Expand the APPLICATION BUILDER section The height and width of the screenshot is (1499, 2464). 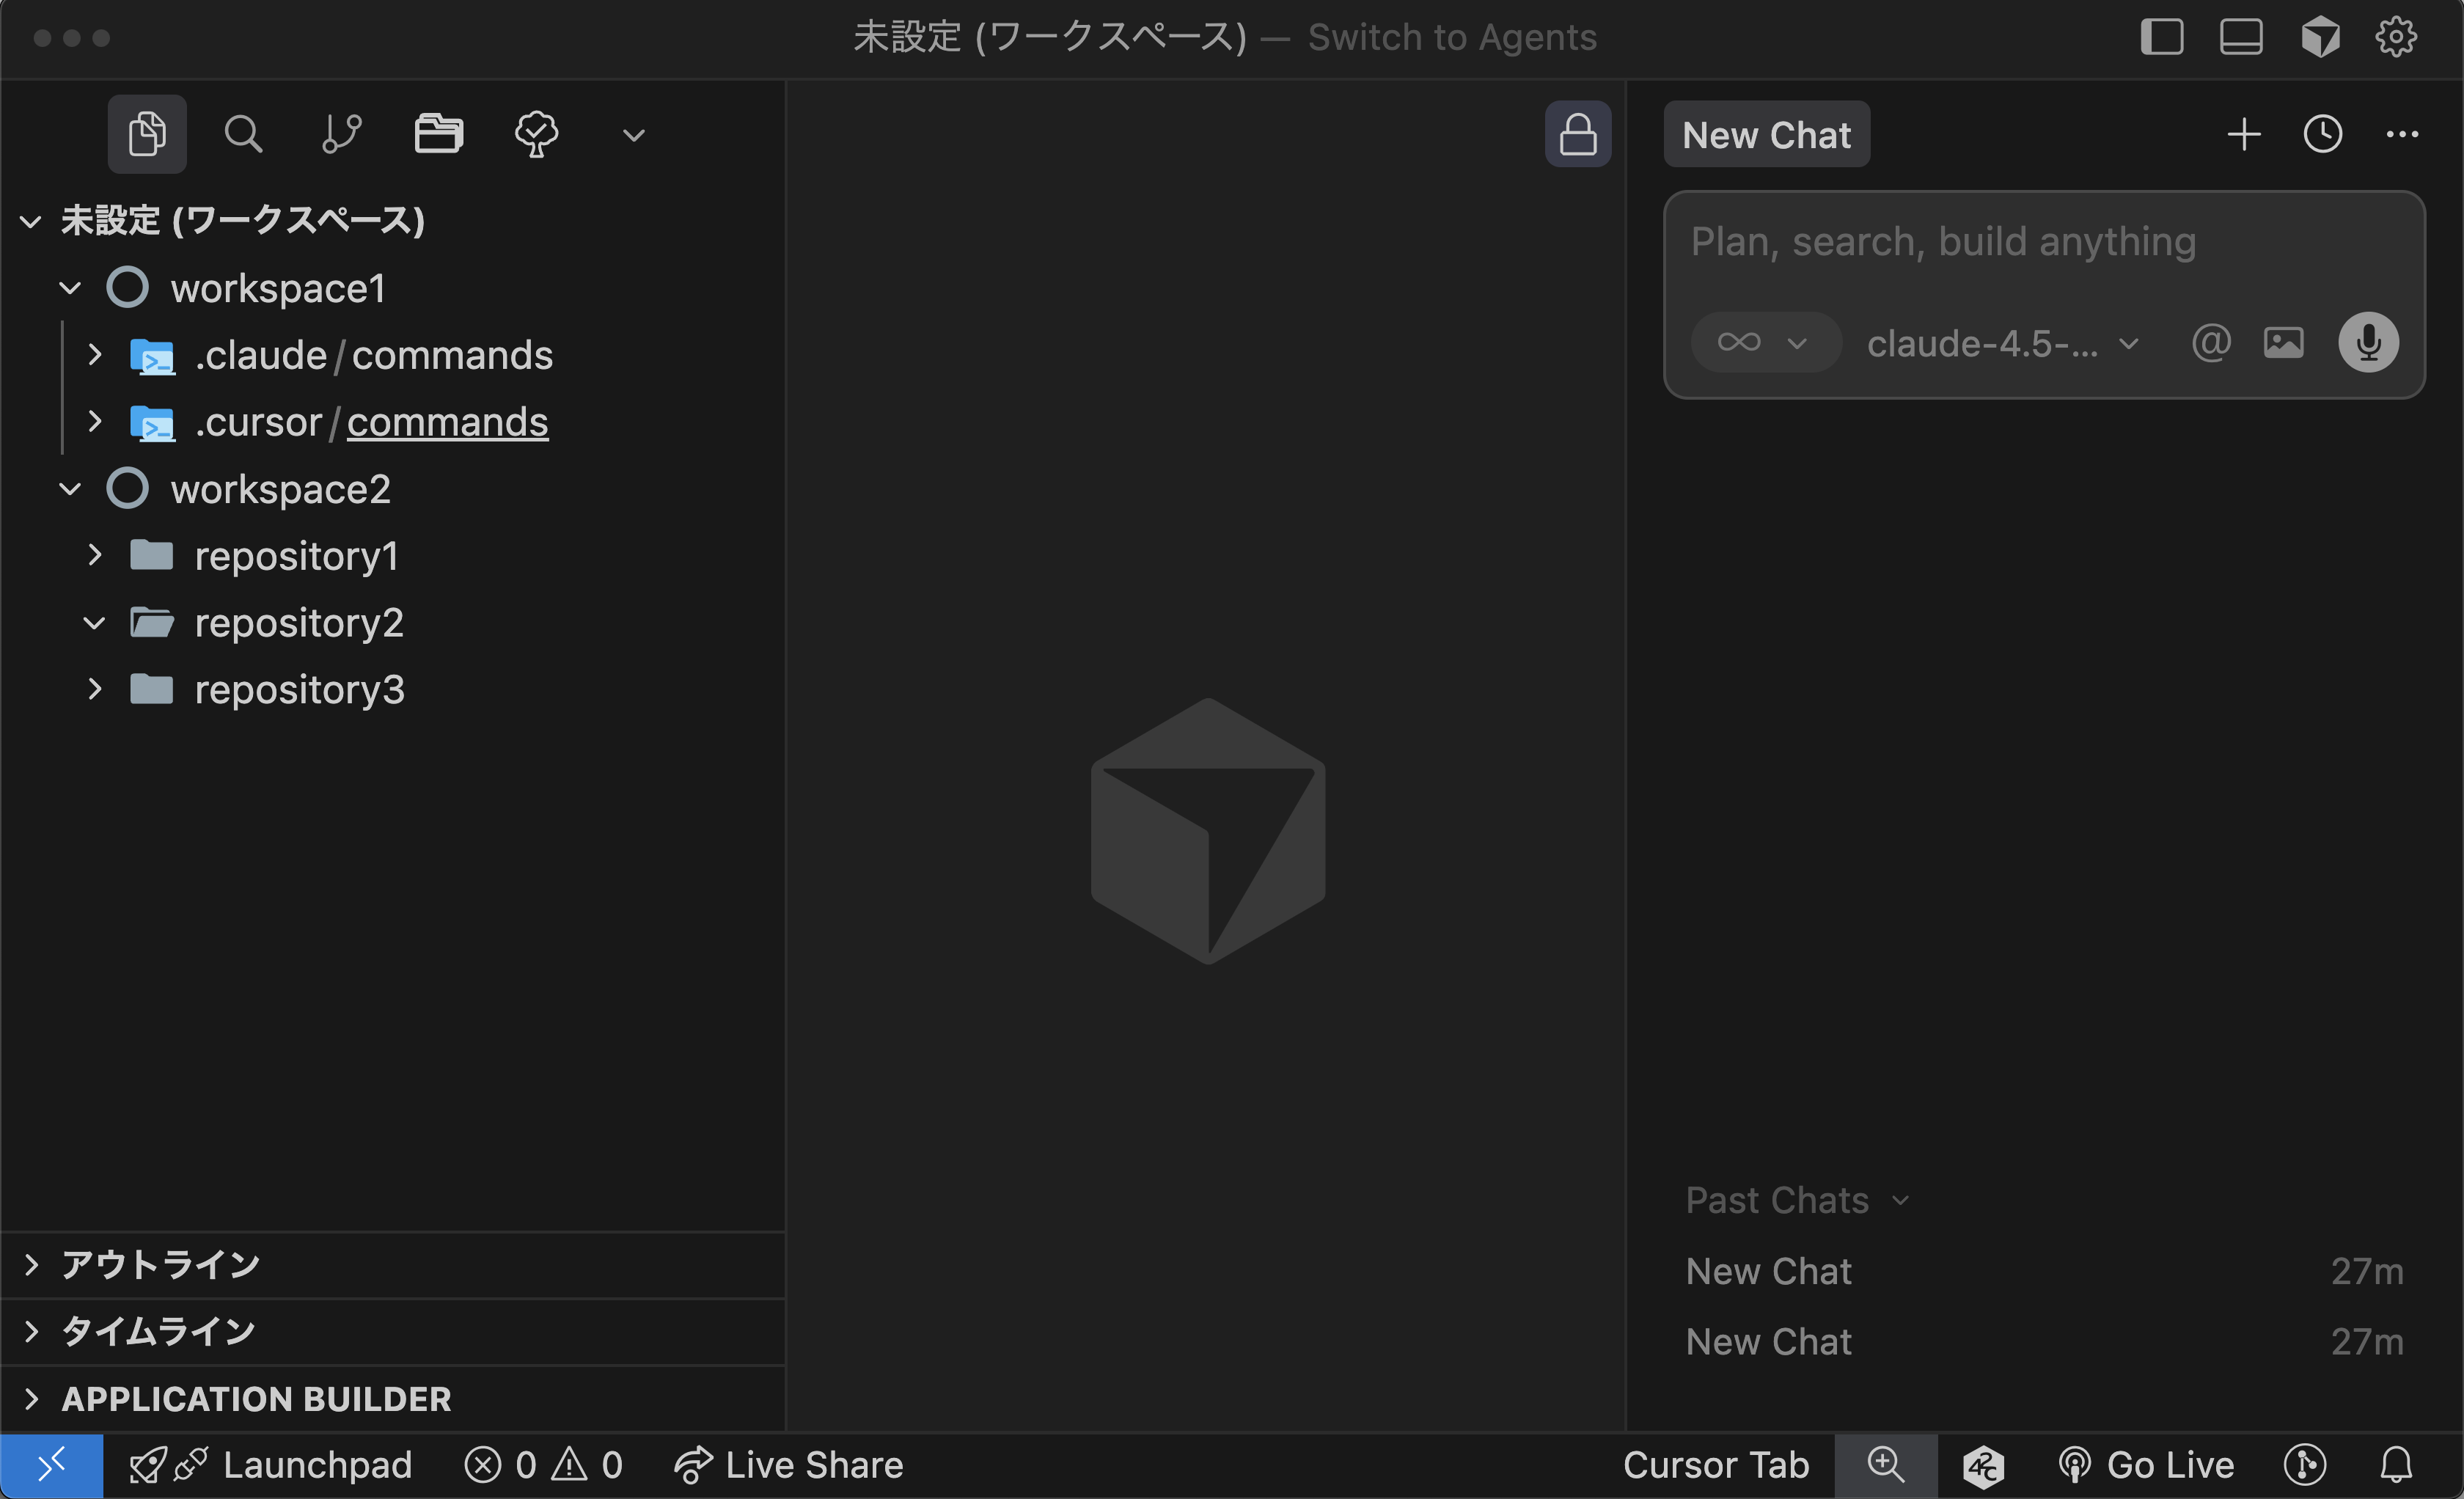pos(256,1398)
